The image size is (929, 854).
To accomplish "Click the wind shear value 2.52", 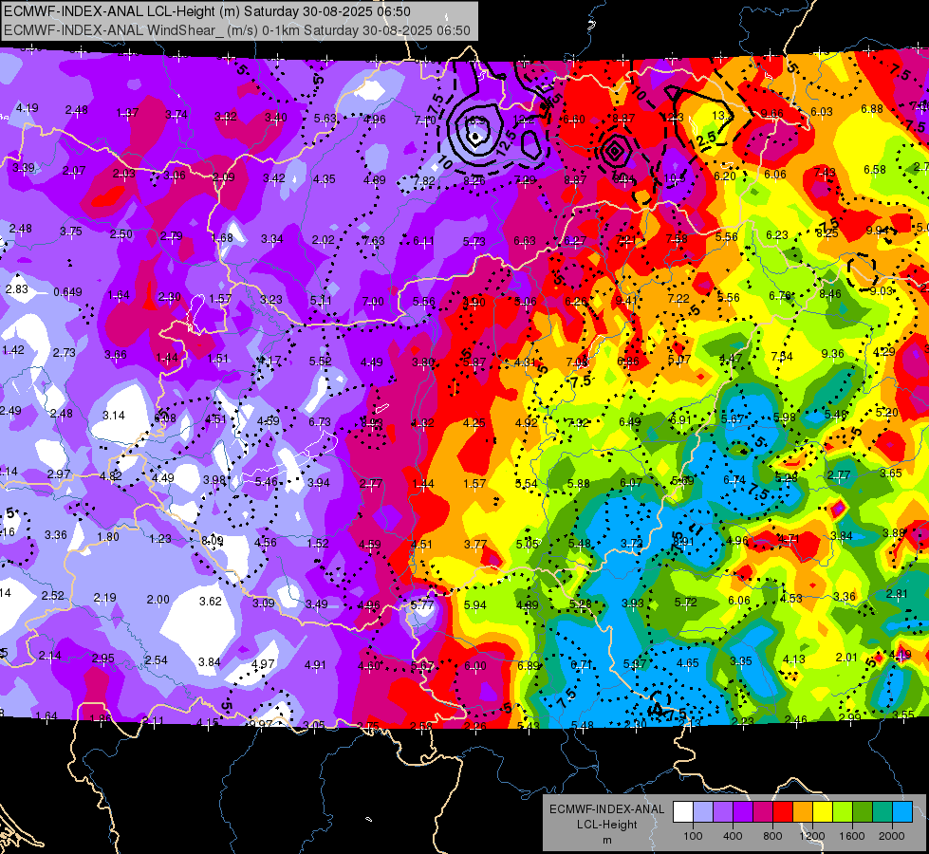I will click(x=53, y=596).
